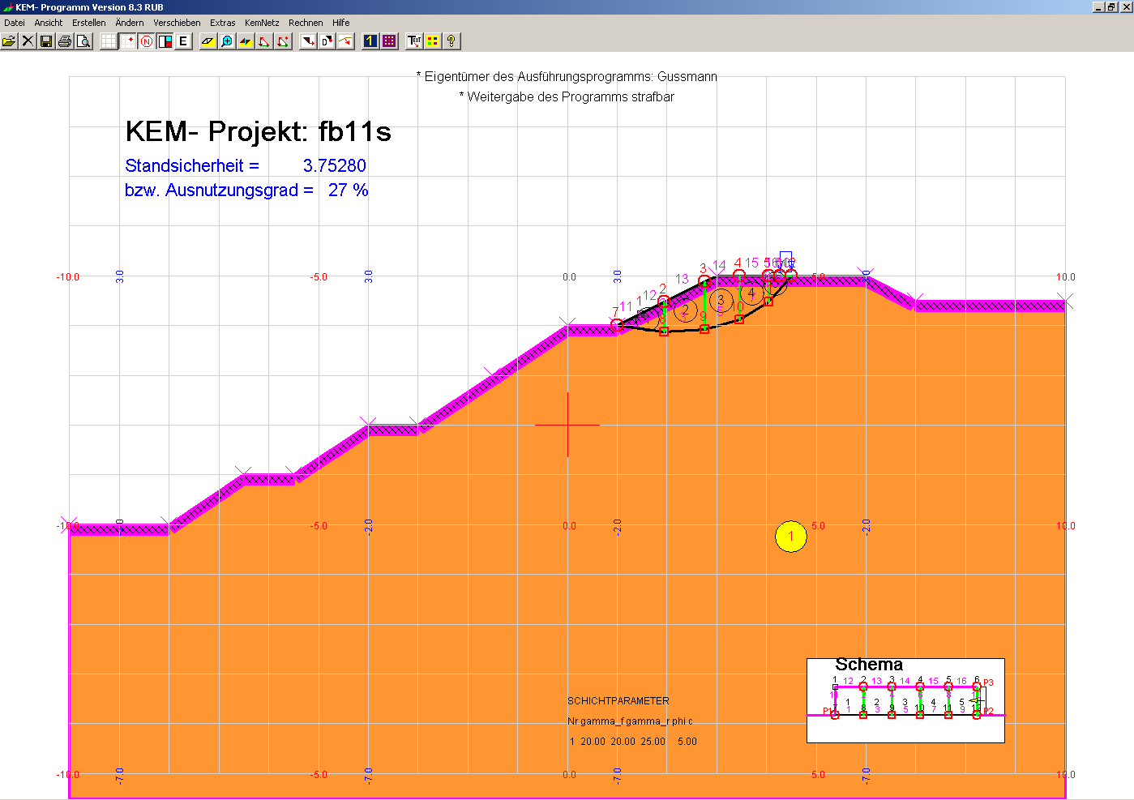Viewport: 1134px width, 800px height.
Task: Open the Ansicht menu
Action: (x=49, y=23)
